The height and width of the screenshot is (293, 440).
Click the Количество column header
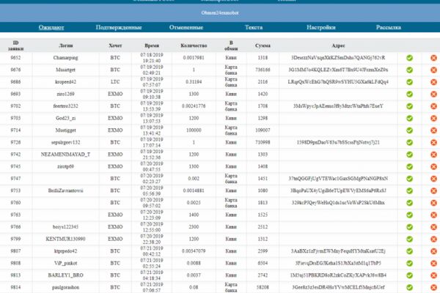pyautogui.click(x=194, y=45)
